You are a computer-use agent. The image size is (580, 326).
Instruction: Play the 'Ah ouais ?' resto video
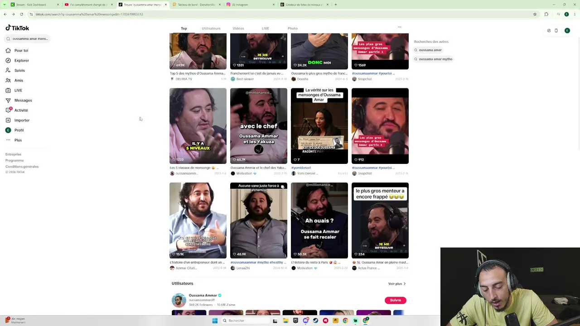(319, 221)
